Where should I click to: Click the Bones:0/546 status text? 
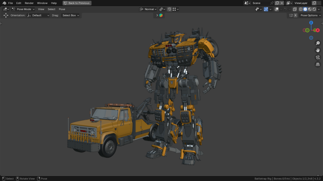point(282,179)
